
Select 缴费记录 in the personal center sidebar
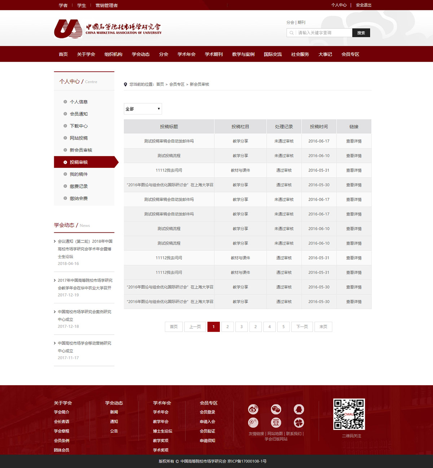point(79,186)
